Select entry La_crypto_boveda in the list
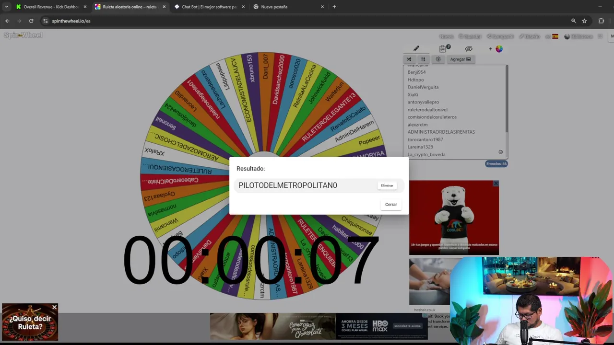 coord(426,154)
